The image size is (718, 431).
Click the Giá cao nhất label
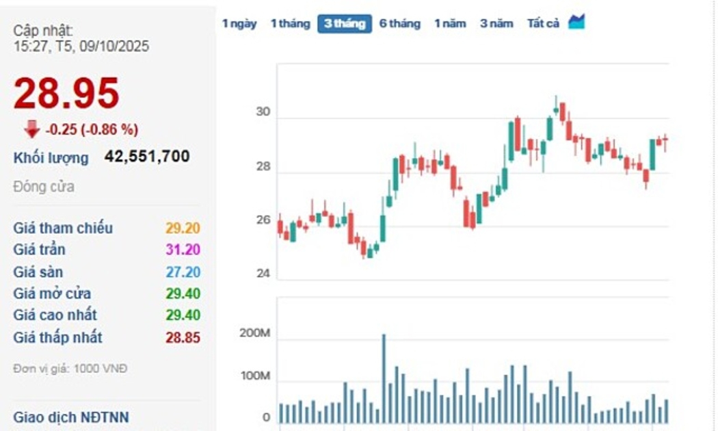point(55,315)
